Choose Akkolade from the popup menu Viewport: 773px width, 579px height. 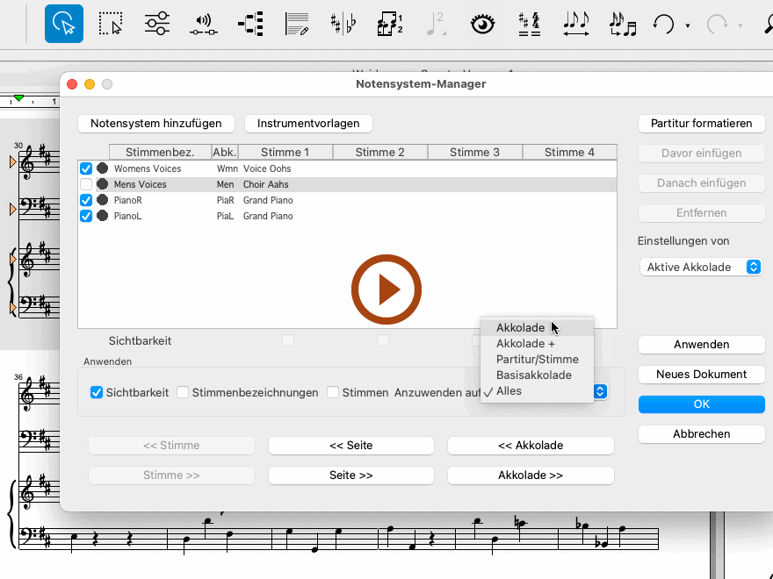tap(520, 327)
